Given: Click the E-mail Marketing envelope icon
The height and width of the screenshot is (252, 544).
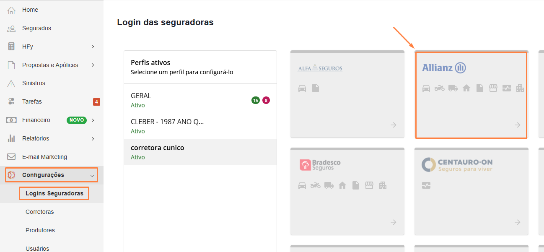Looking at the screenshot, I should pos(11,157).
